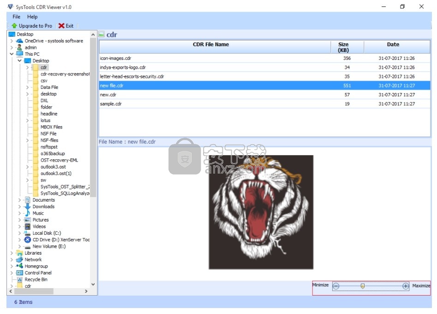Screen dimensions: 437x314
Task: Open the Help menu
Action: [32, 17]
